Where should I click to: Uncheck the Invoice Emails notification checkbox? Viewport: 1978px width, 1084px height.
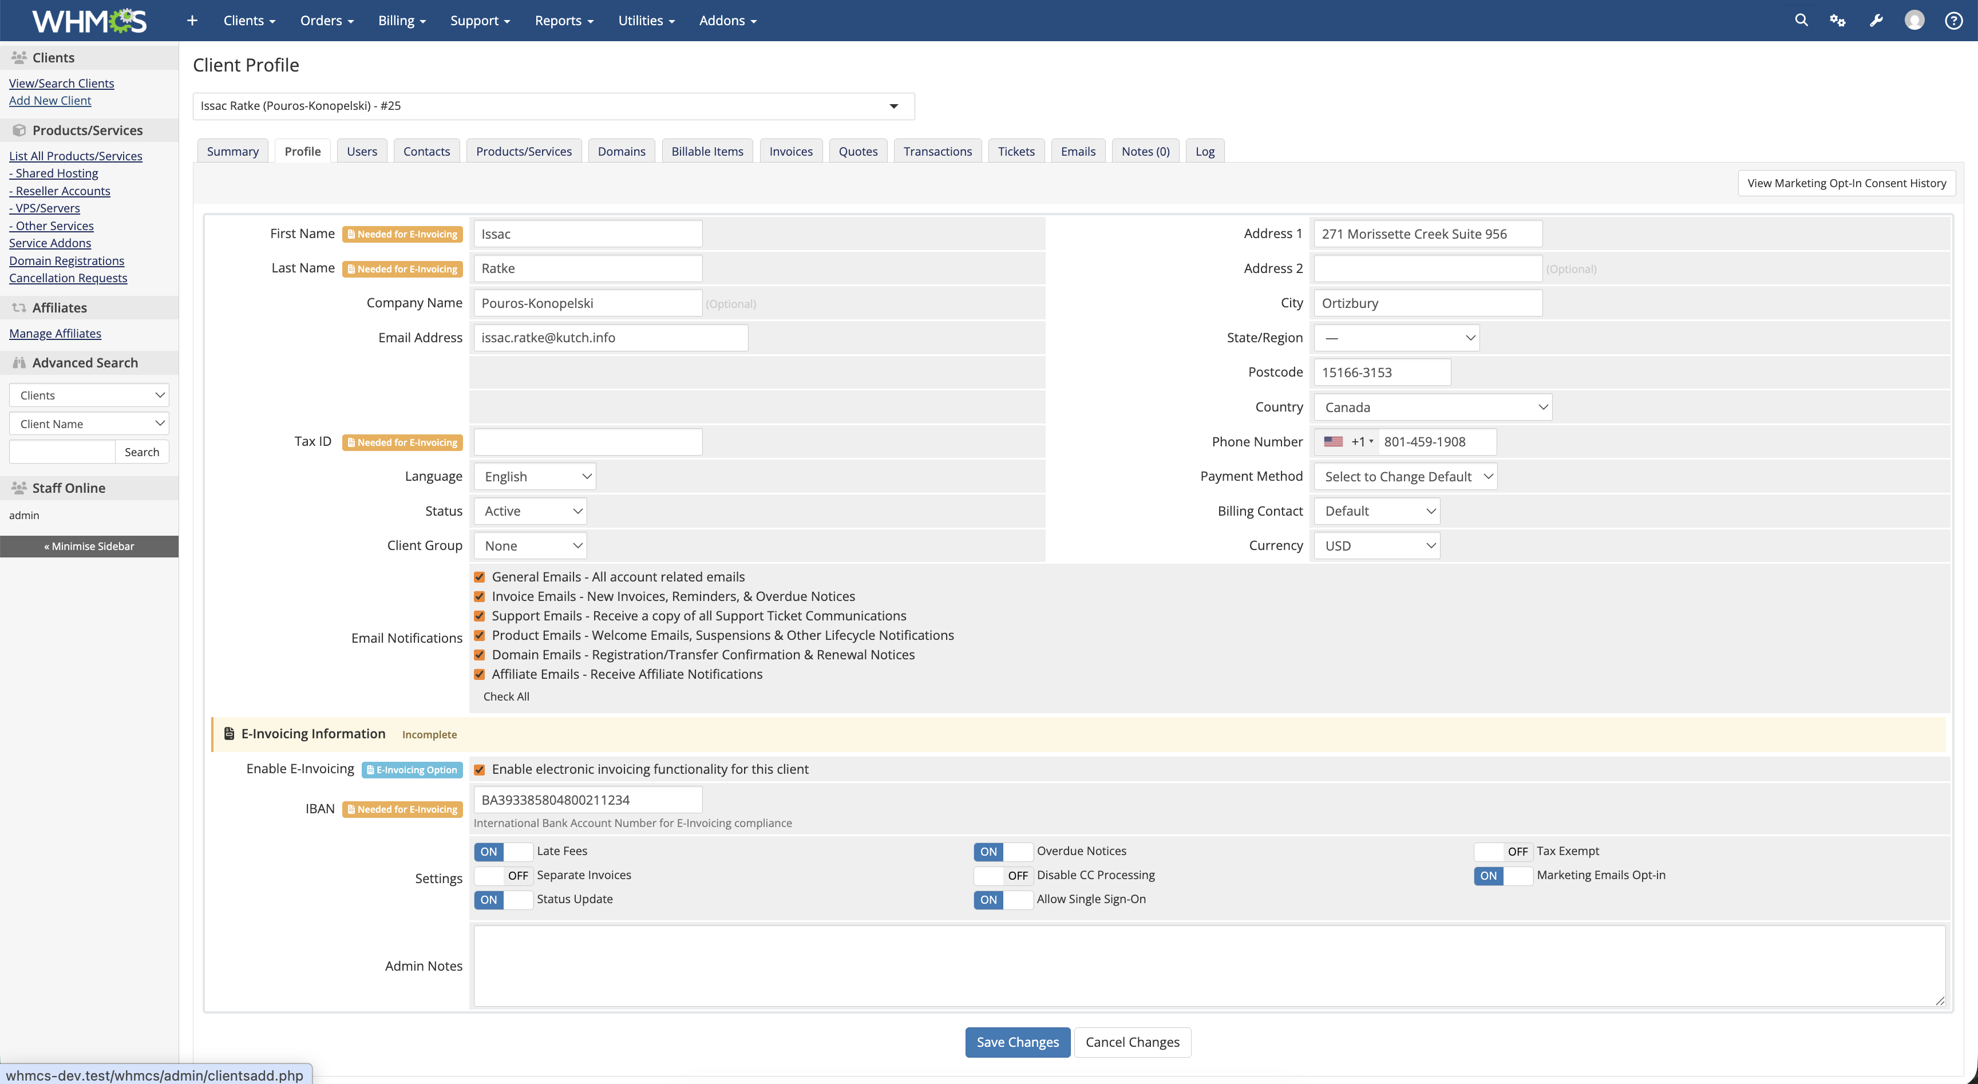pyautogui.click(x=479, y=596)
